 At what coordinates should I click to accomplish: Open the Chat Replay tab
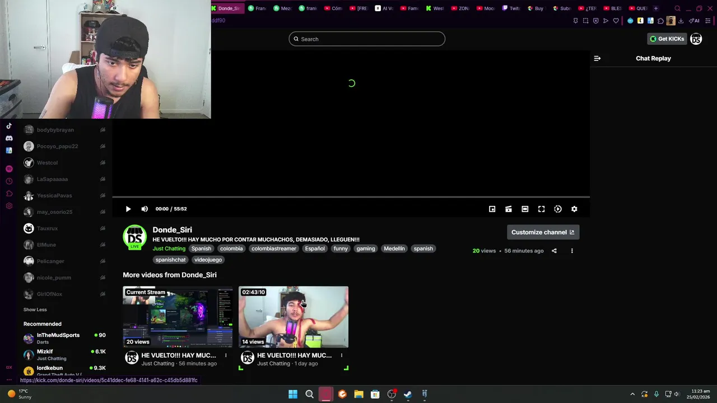click(x=653, y=58)
